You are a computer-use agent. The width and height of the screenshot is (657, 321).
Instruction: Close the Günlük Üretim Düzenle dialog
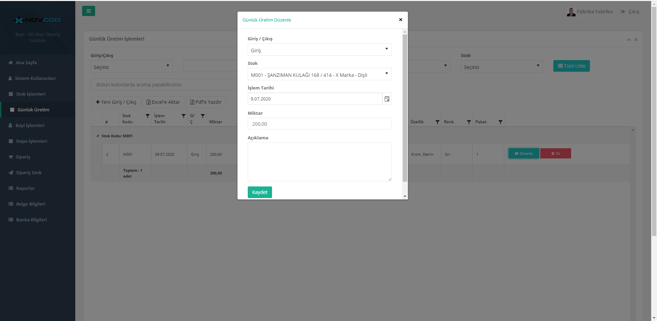400,20
